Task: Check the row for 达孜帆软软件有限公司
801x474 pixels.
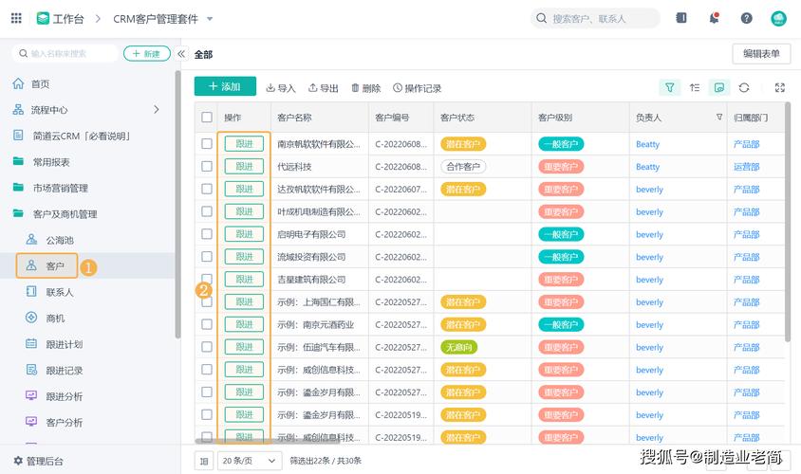Action: point(206,189)
